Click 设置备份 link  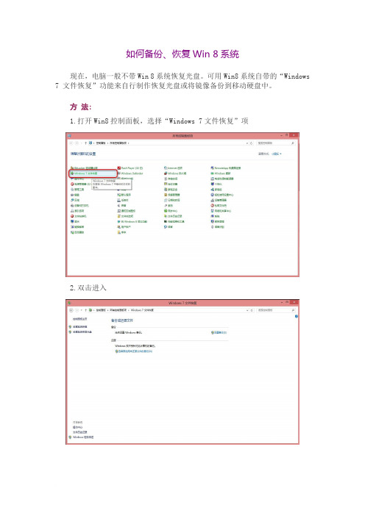point(219,333)
